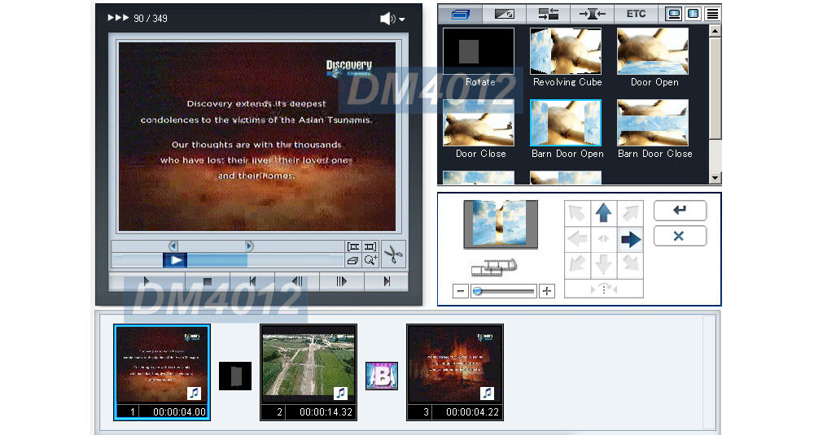814x435 pixels.
Task: Select storyboard clip 1 with duration 00:00:04.00
Action: coord(162,372)
